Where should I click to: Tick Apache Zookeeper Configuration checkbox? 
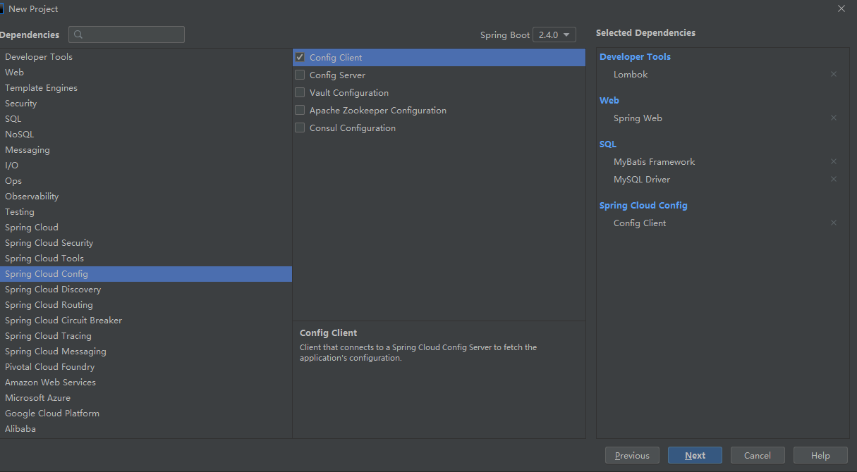point(300,110)
